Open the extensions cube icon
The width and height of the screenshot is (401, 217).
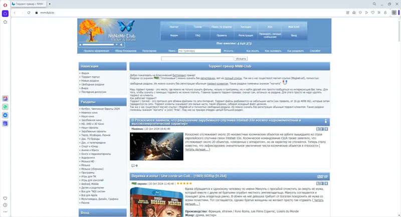[394, 13]
